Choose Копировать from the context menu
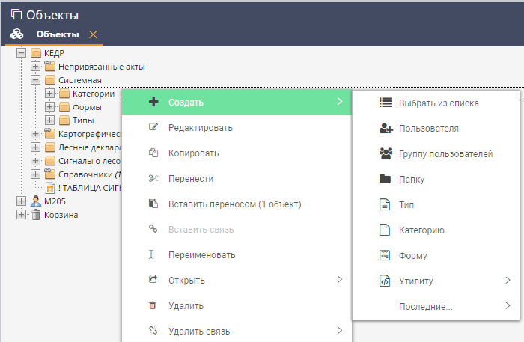Image resolution: width=524 pixels, height=342 pixels. pos(193,153)
